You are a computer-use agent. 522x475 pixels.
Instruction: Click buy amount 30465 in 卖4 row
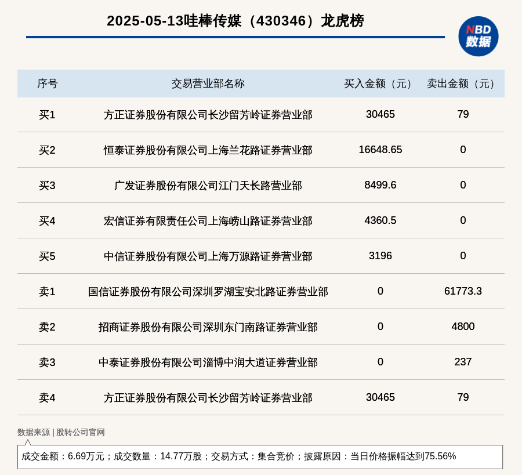pos(380,397)
